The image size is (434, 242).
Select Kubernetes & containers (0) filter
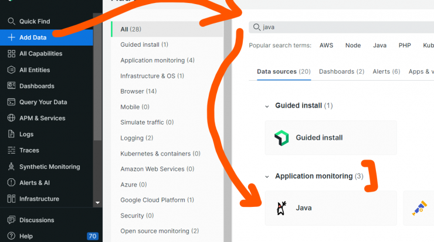pos(160,153)
